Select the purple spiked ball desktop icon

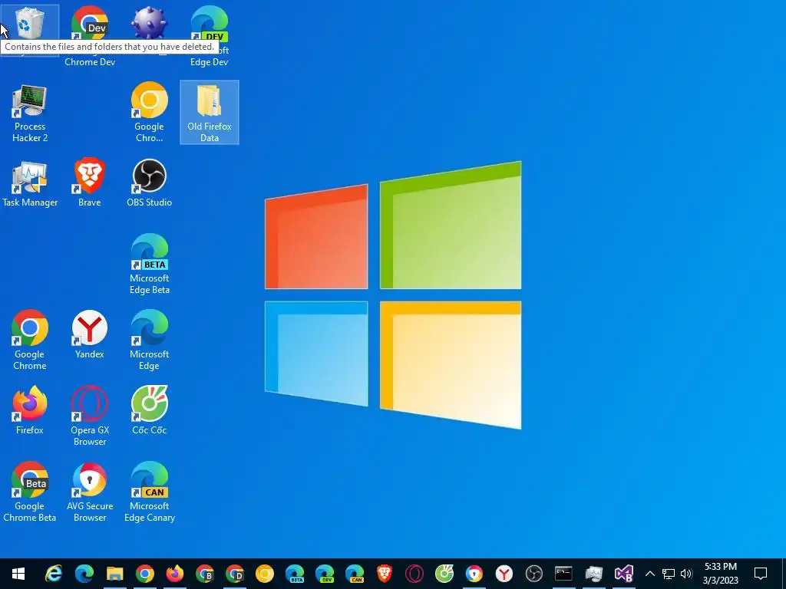(149, 23)
